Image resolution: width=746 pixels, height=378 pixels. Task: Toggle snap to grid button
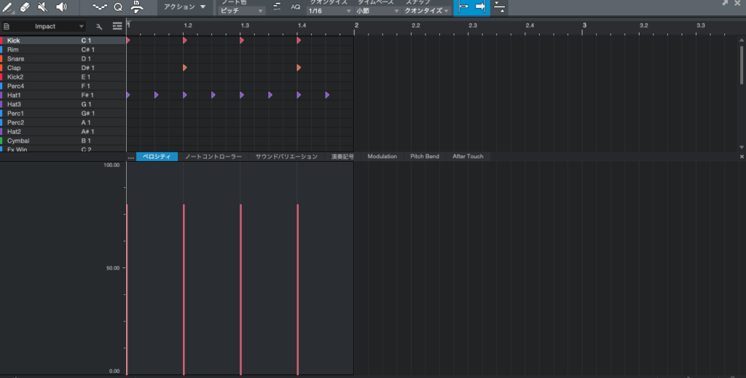tap(463, 7)
